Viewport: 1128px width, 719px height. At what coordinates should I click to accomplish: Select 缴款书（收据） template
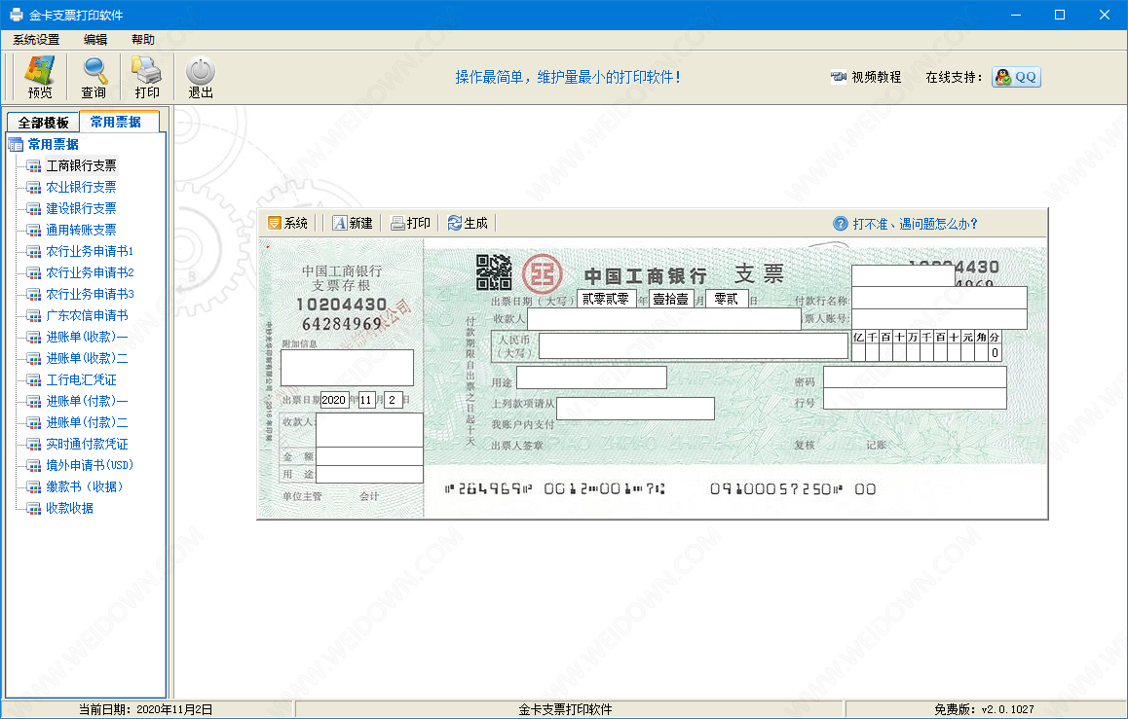pos(85,487)
